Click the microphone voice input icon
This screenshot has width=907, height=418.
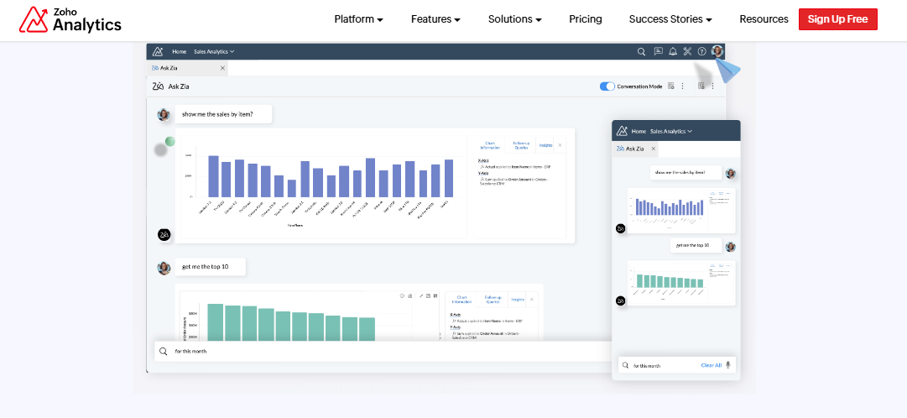point(727,365)
